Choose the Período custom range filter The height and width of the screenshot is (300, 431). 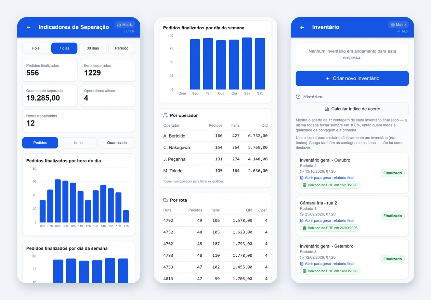tap(122, 48)
